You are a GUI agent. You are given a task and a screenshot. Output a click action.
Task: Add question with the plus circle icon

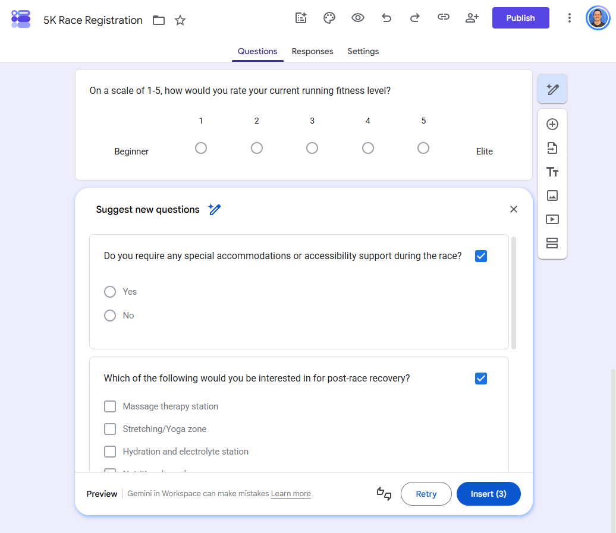click(552, 124)
